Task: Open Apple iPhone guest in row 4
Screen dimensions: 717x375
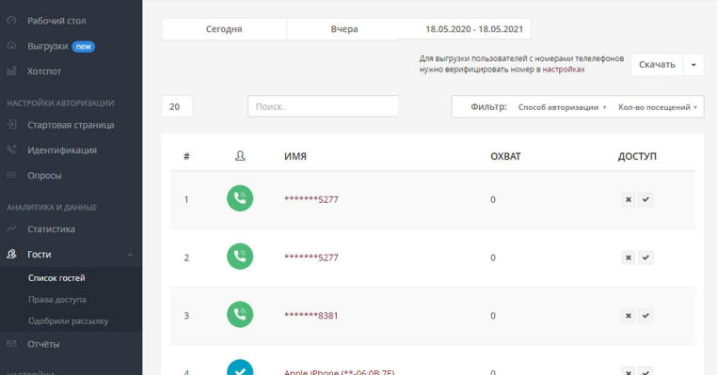Action: point(340,371)
